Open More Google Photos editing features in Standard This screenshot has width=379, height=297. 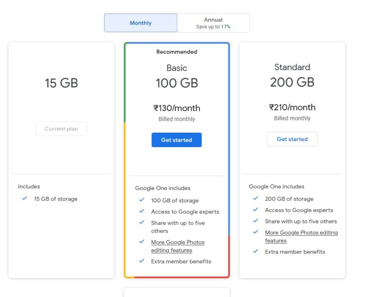click(x=302, y=237)
